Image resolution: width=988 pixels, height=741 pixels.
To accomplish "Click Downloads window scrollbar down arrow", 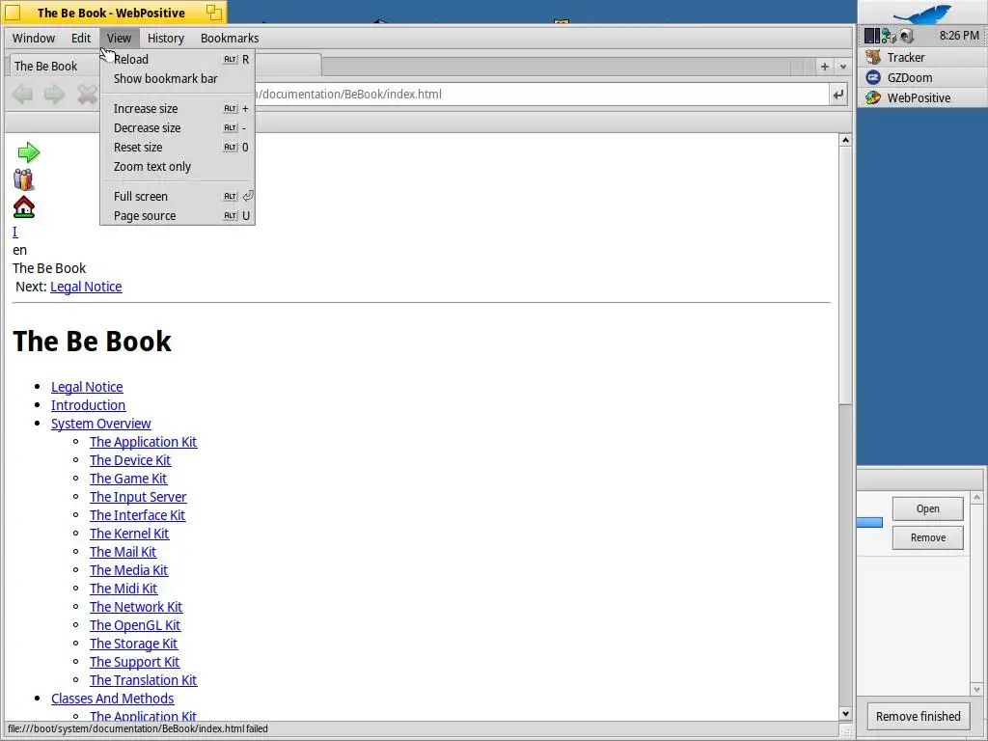I will tap(976, 689).
